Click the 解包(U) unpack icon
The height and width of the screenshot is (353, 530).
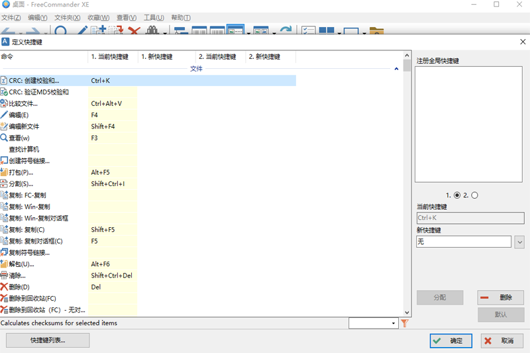4,264
